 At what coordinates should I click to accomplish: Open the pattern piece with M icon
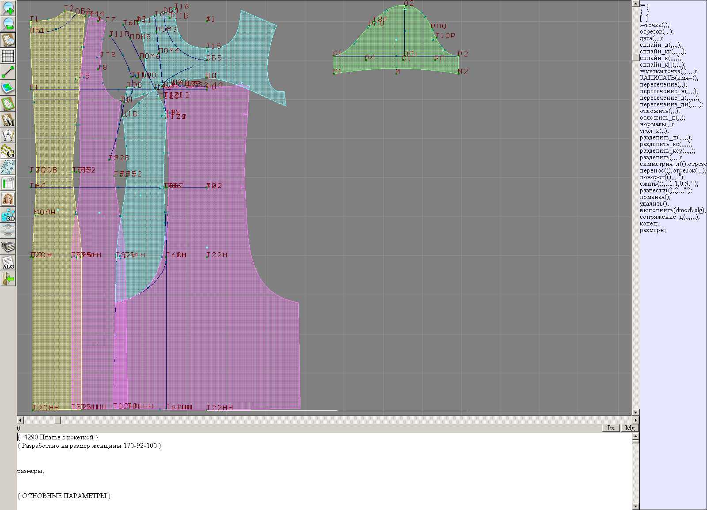coord(8,120)
